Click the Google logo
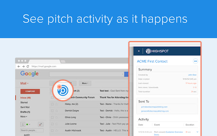Viewport: 217px width, 136px height. click(29, 73)
